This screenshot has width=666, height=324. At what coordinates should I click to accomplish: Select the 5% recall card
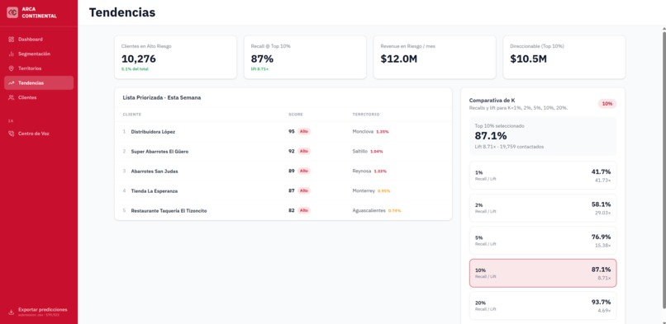[x=543, y=240]
